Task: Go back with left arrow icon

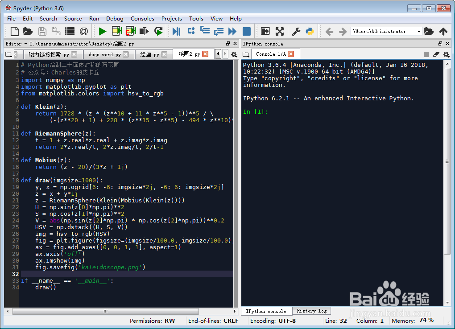Action: pos(329,31)
